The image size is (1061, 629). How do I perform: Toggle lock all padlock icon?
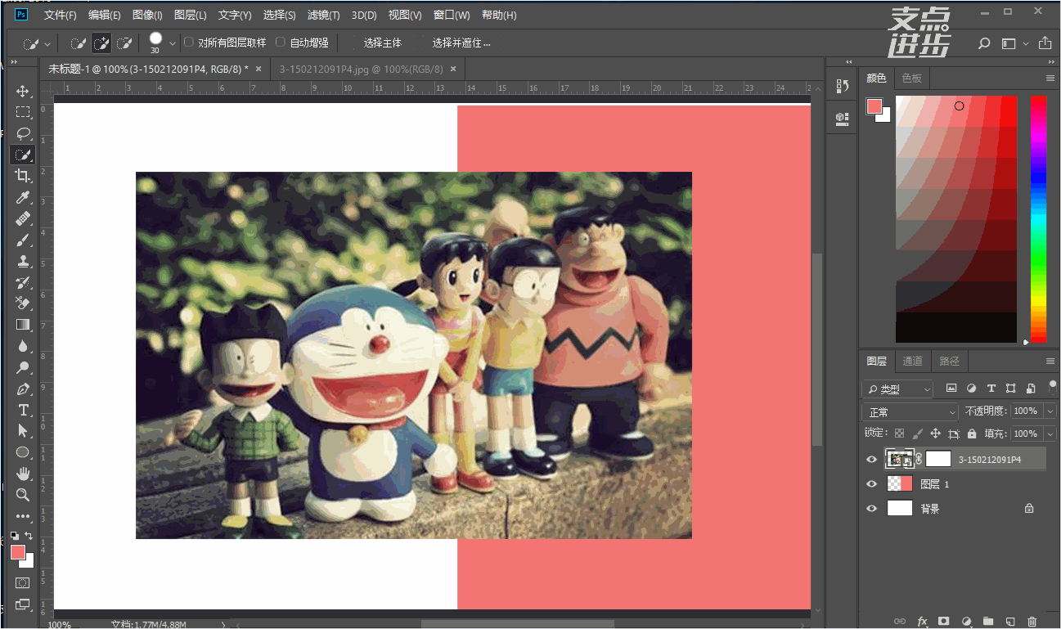[x=972, y=434]
